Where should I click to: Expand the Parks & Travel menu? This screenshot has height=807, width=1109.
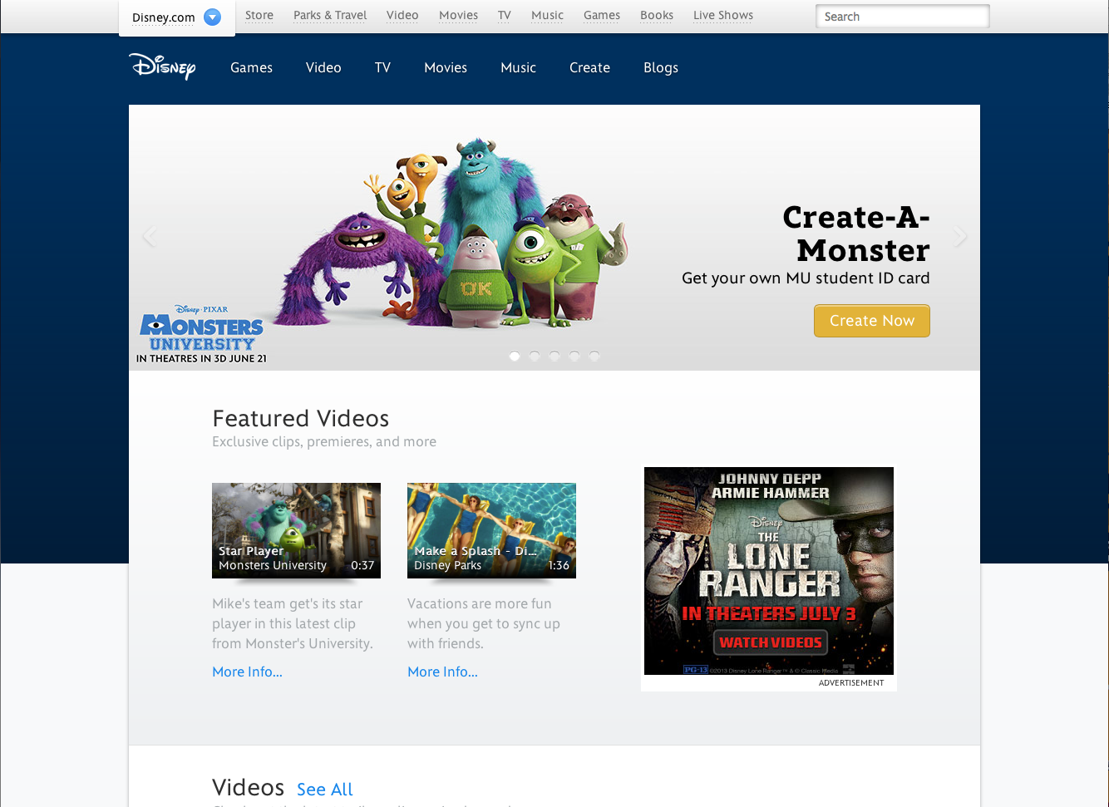click(x=330, y=15)
